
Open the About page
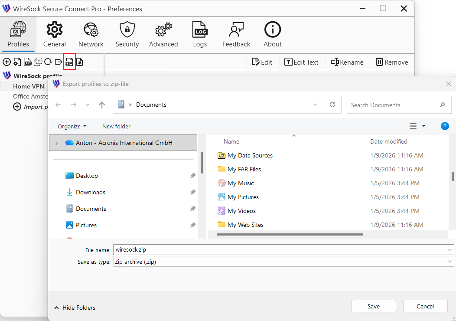272,34
